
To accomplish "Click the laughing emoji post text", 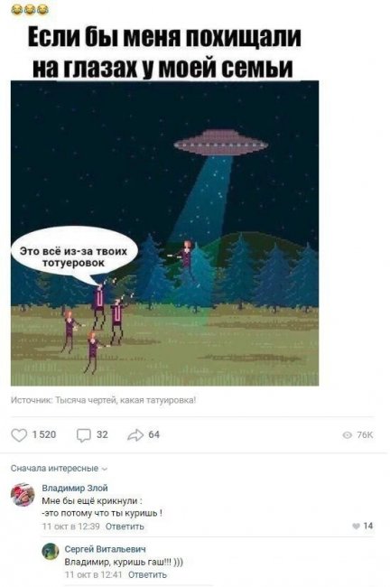I will click(30, 9).
